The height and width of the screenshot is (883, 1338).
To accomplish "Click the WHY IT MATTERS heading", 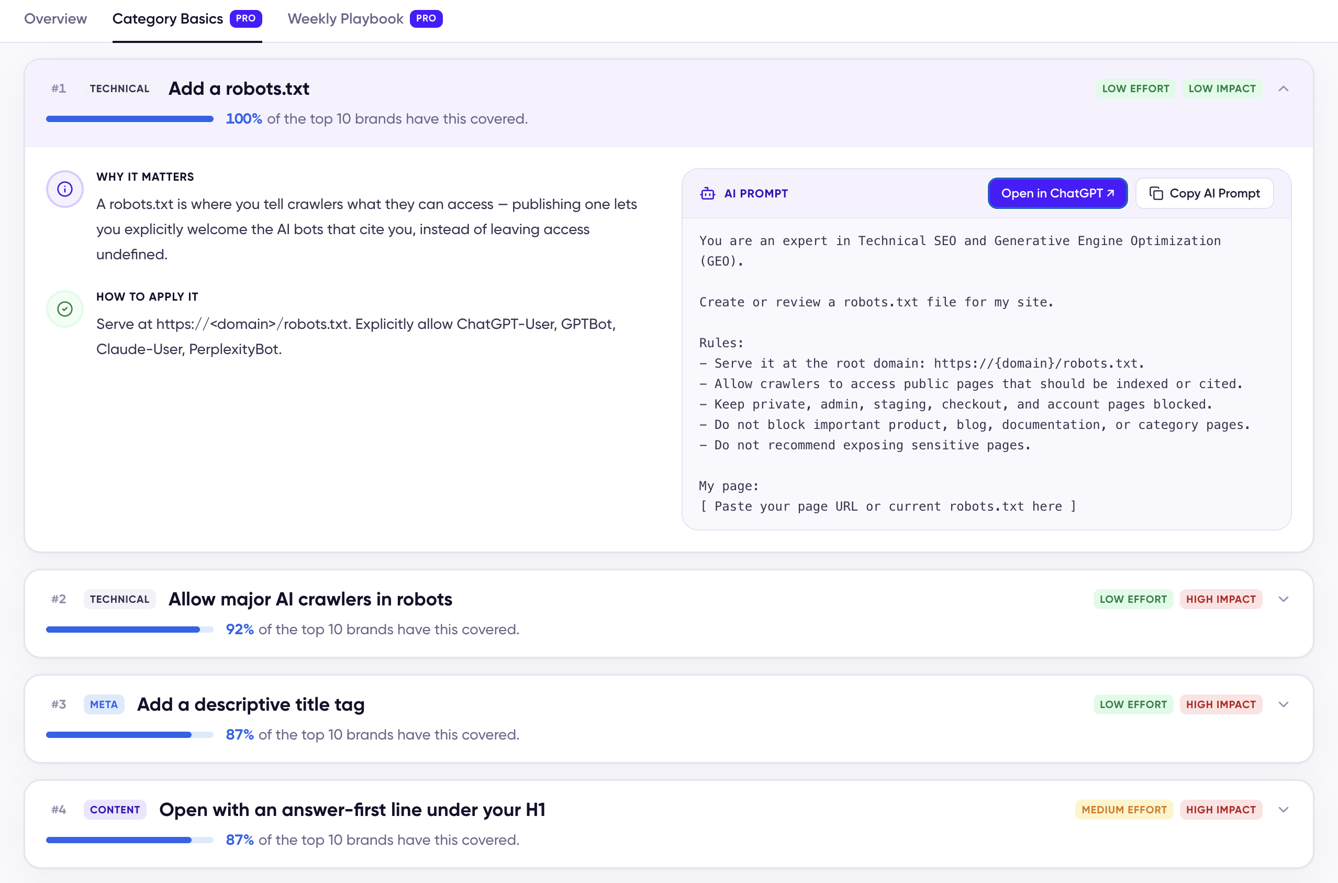I will [x=144, y=177].
